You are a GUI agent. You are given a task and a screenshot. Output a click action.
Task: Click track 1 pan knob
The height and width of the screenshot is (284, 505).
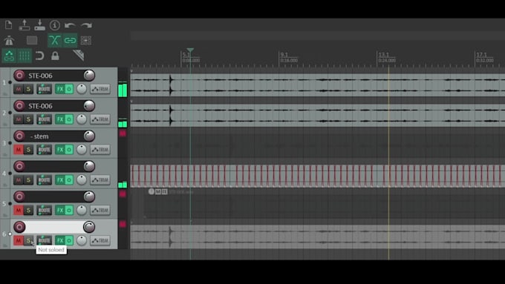click(x=82, y=89)
